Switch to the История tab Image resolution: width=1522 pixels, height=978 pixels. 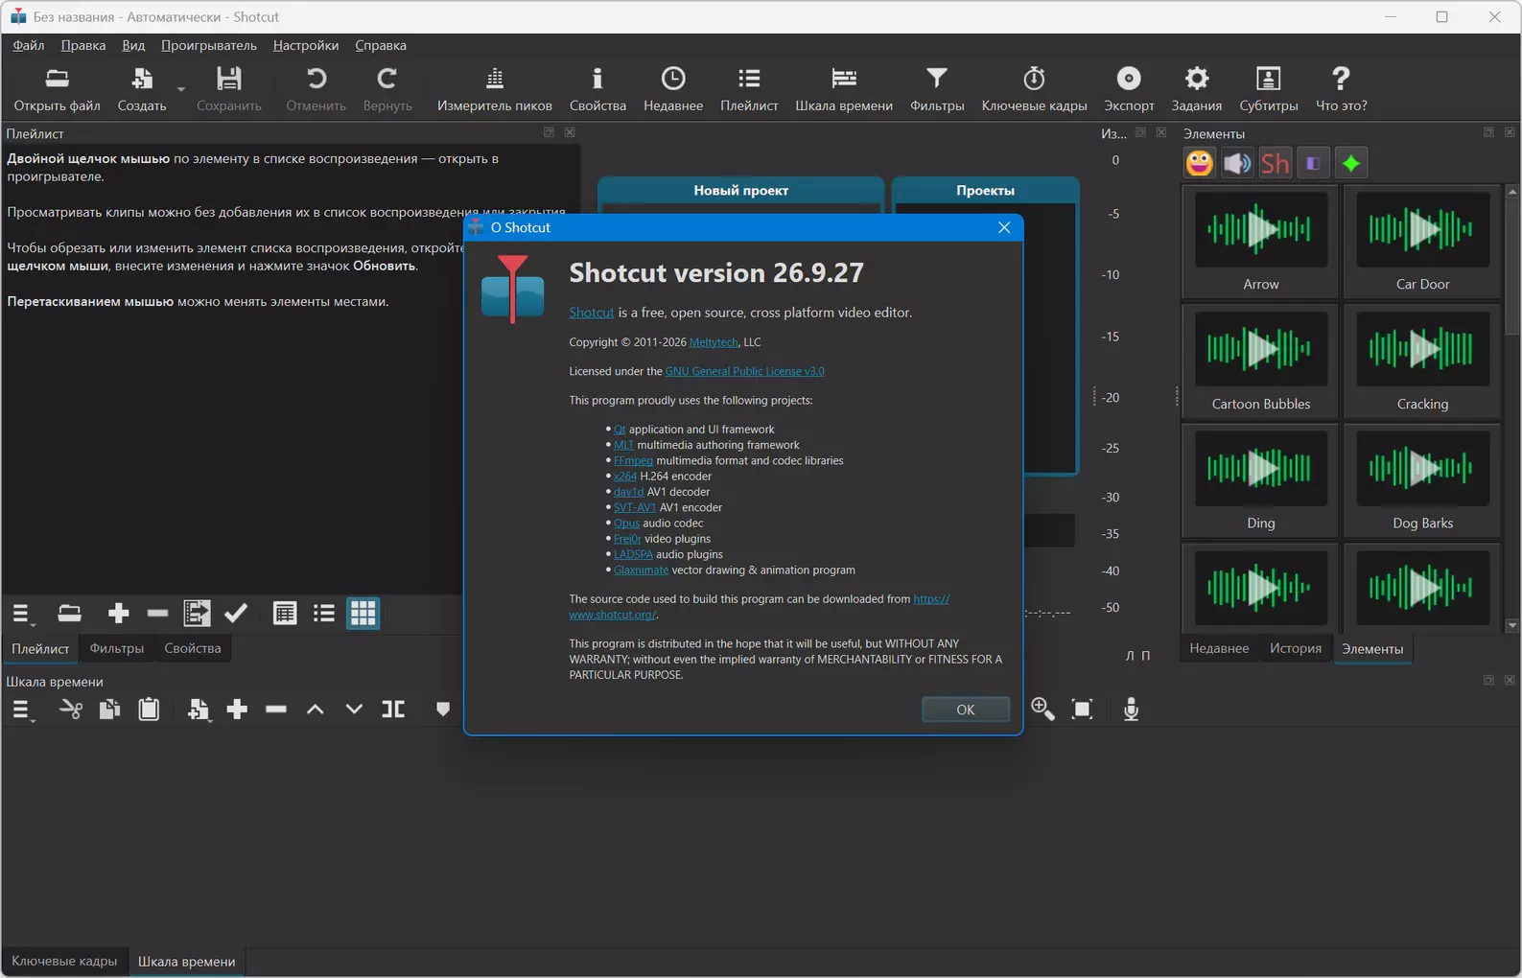point(1295,648)
